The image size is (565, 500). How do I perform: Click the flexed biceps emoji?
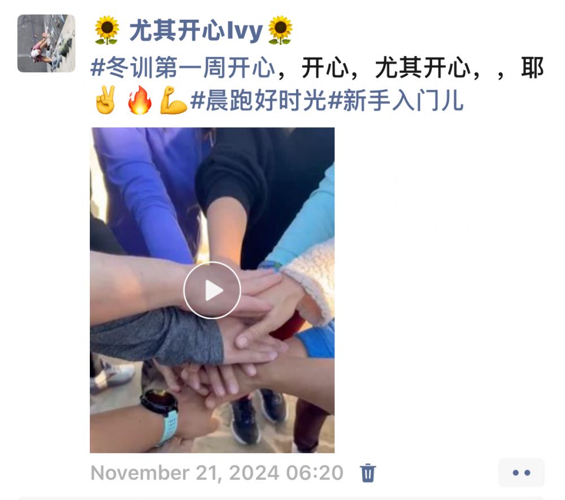click(x=173, y=100)
